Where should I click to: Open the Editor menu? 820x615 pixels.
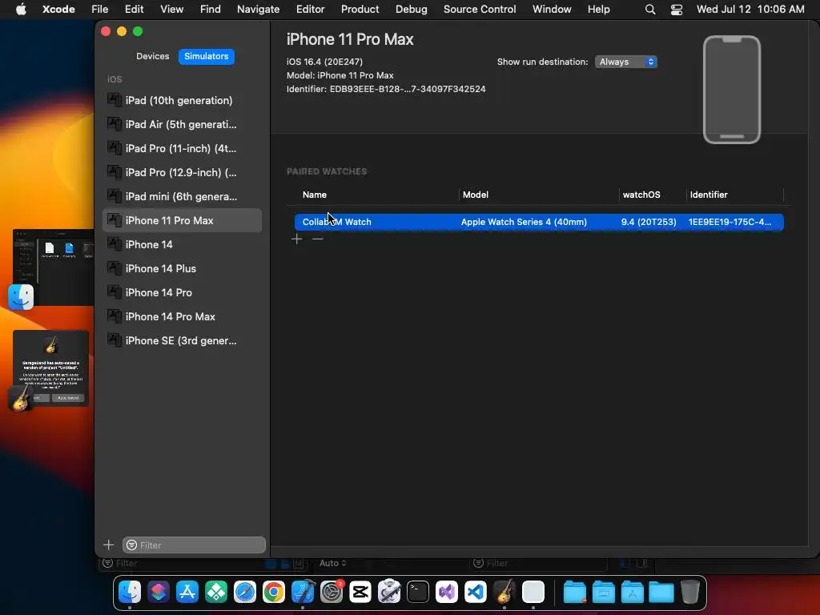click(310, 10)
